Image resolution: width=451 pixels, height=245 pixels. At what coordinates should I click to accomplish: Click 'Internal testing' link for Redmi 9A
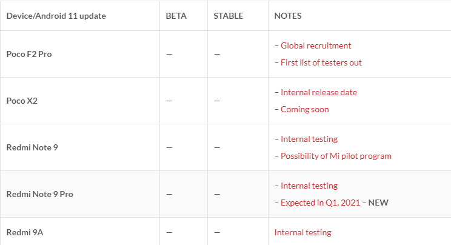(x=302, y=232)
